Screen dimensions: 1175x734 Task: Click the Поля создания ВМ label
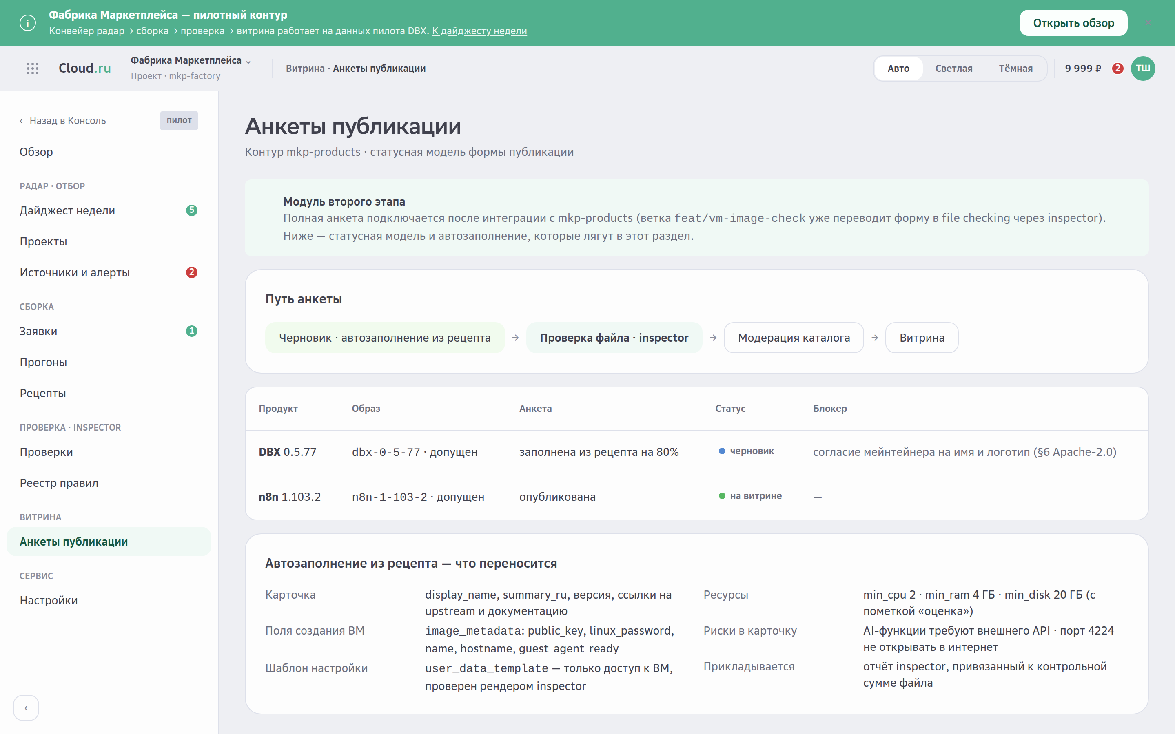[x=315, y=630]
